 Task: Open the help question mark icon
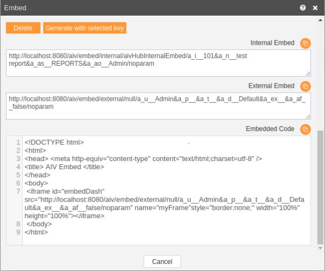tap(302, 8)
